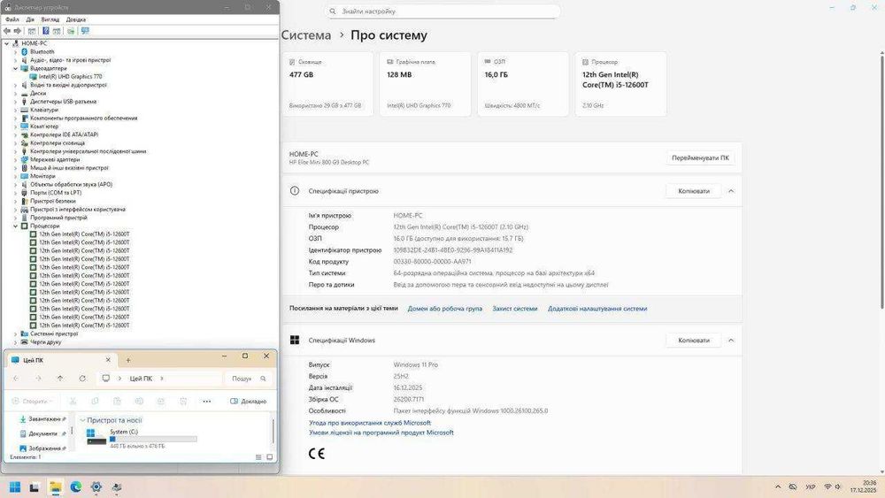Expand the Диски tree node
885x498 pixels.
coord(15,93)
